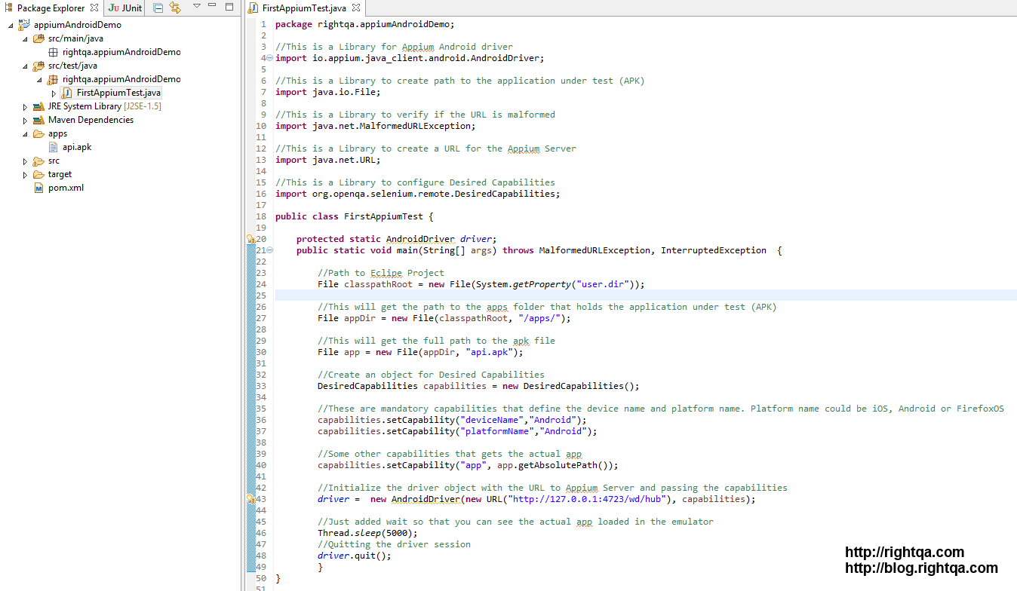Close the FirstAppiumTest.java editor tab

pos(355,8)
